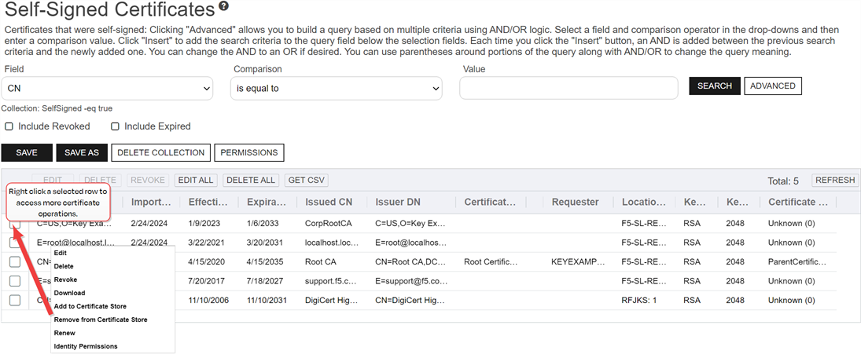The height and width of the screenshot is (358, 861).
Task: Open Identity Permissions from context menu
Action: pyautogui.click(x=85, y=346)
